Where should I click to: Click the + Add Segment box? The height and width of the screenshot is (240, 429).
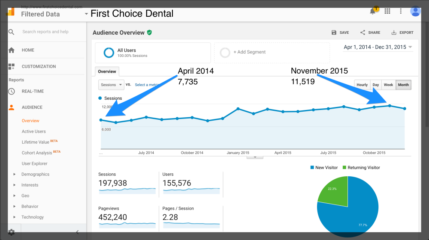point(272,53)
